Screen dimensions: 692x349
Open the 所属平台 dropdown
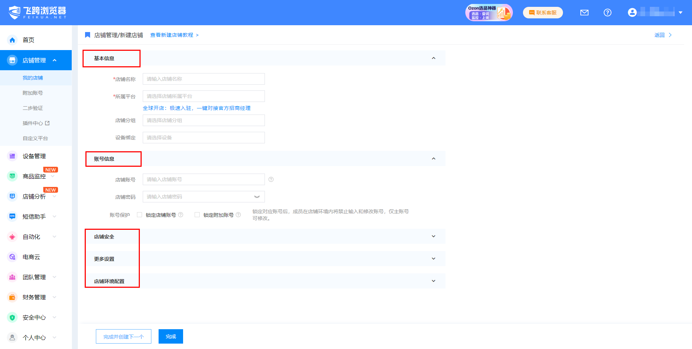[x=204, y=96]
